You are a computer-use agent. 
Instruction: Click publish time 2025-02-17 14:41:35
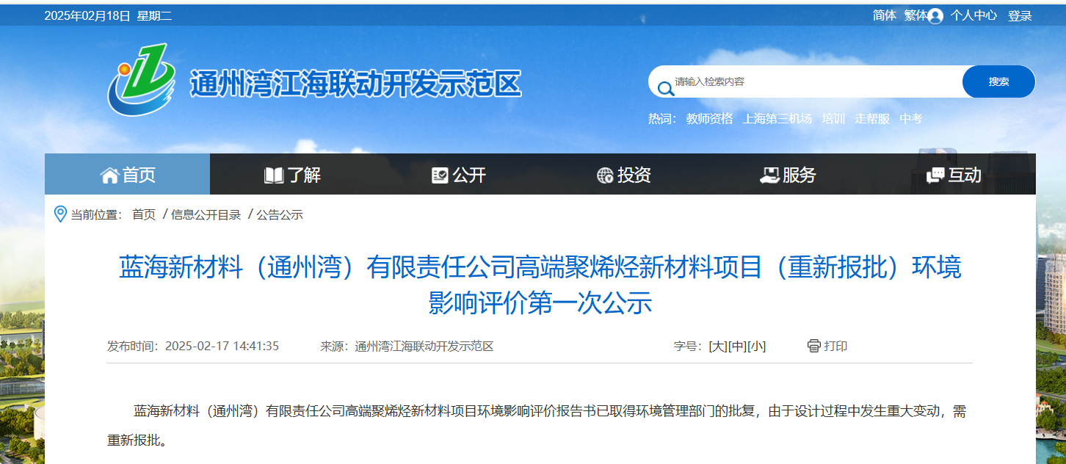222,346
